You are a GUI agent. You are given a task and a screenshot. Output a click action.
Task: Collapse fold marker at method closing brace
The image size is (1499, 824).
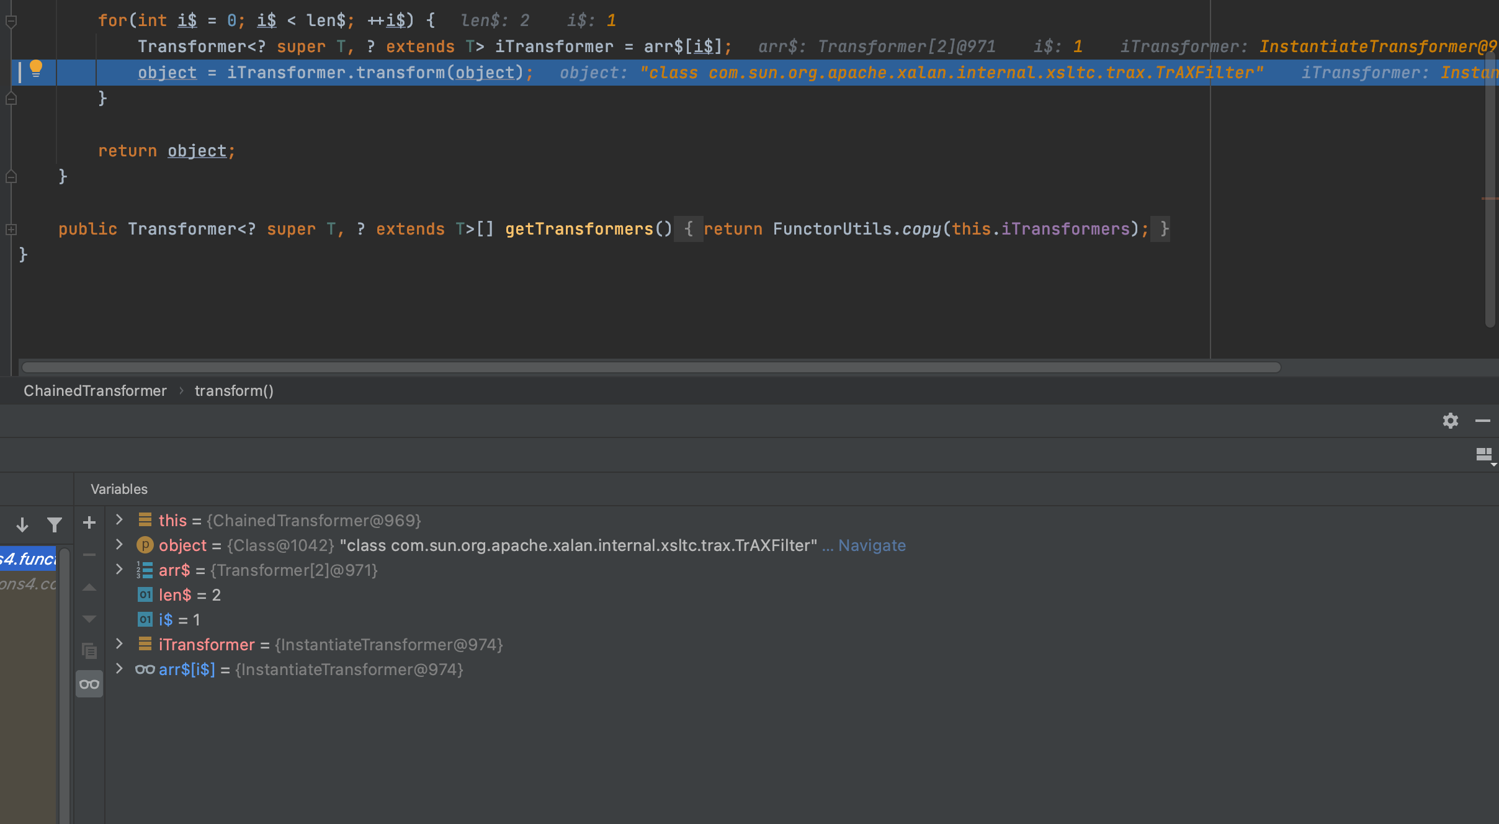(11, 177)
